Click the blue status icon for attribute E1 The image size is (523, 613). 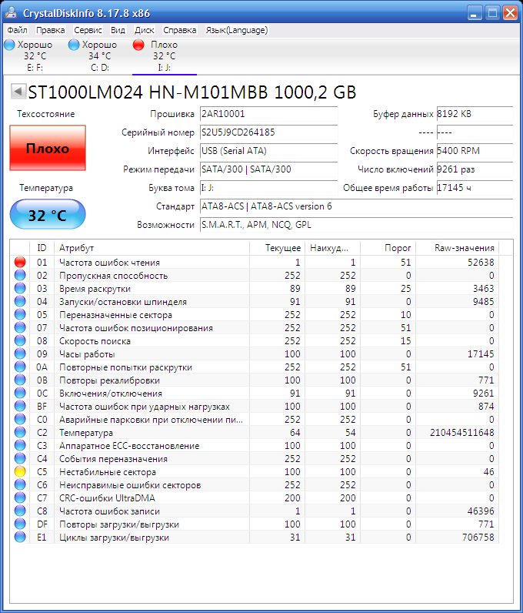[x=20, y=538]
